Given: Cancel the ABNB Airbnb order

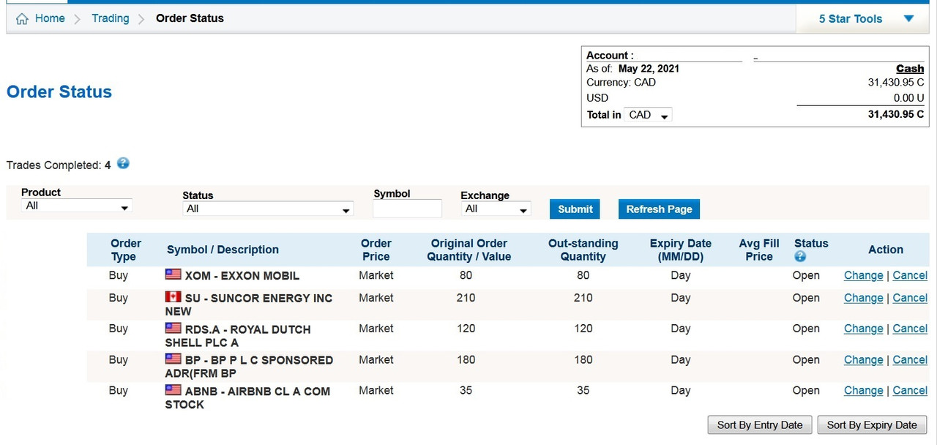Looking at the screenshot, I should coord(910,390).
